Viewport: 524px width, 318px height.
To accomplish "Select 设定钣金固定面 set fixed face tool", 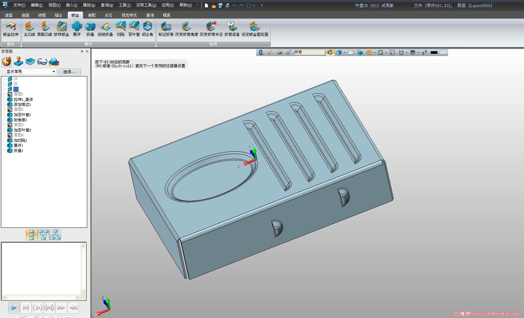I will click(255, 29).
